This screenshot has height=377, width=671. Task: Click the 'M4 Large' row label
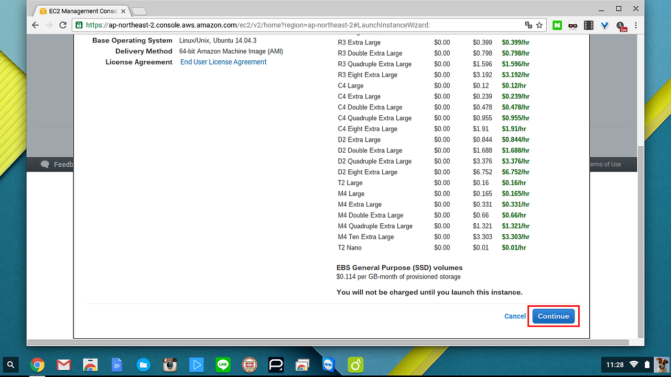tap(351, 193)
